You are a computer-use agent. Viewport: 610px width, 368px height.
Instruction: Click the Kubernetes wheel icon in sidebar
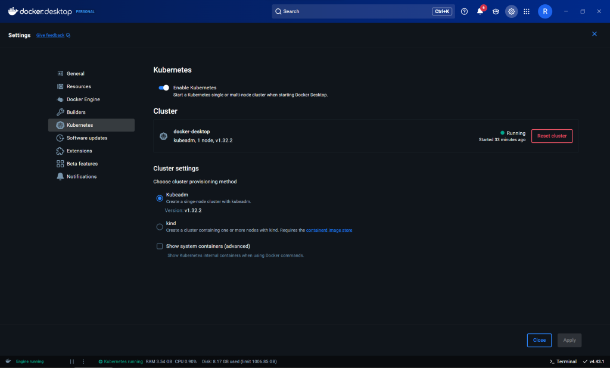(x=60, y=125)
